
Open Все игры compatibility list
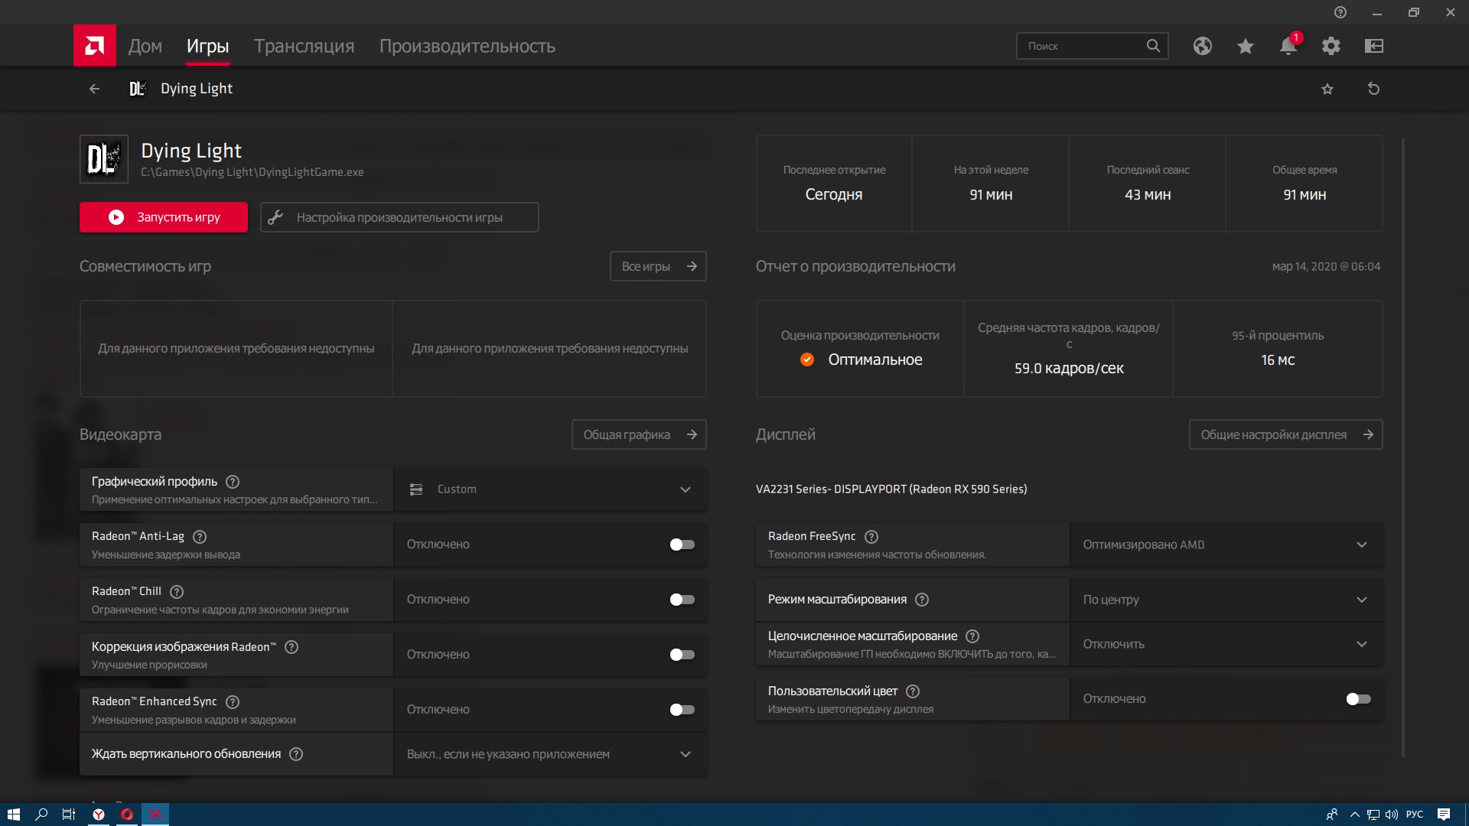pos(658,266)
